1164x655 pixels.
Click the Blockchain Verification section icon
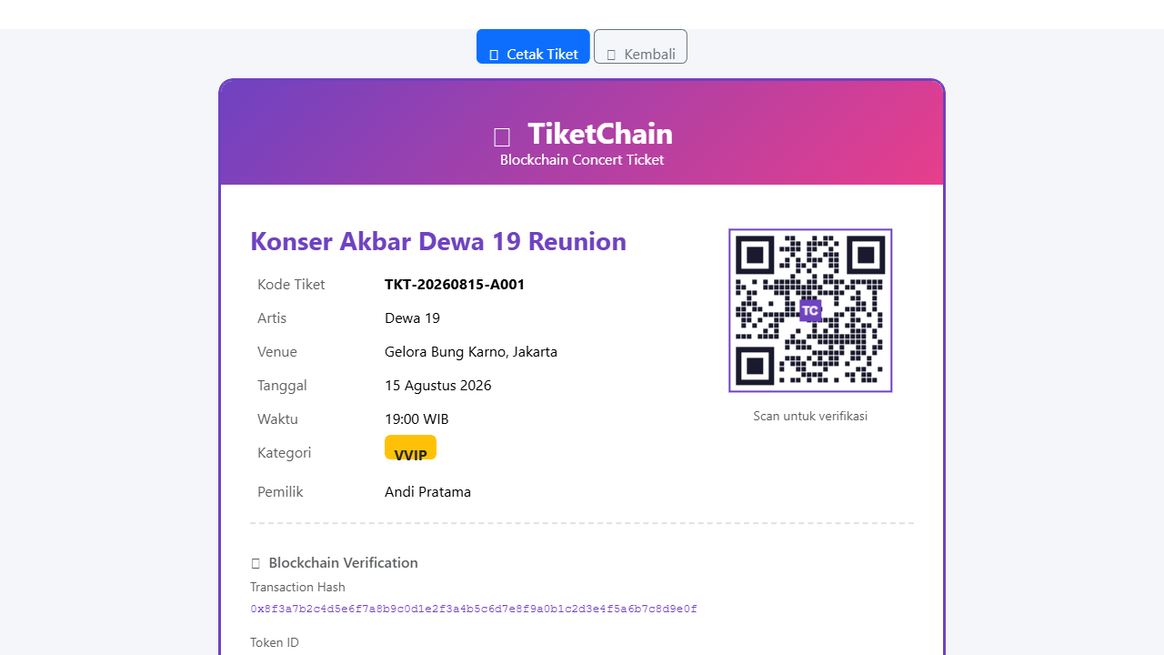click(256, 562)
